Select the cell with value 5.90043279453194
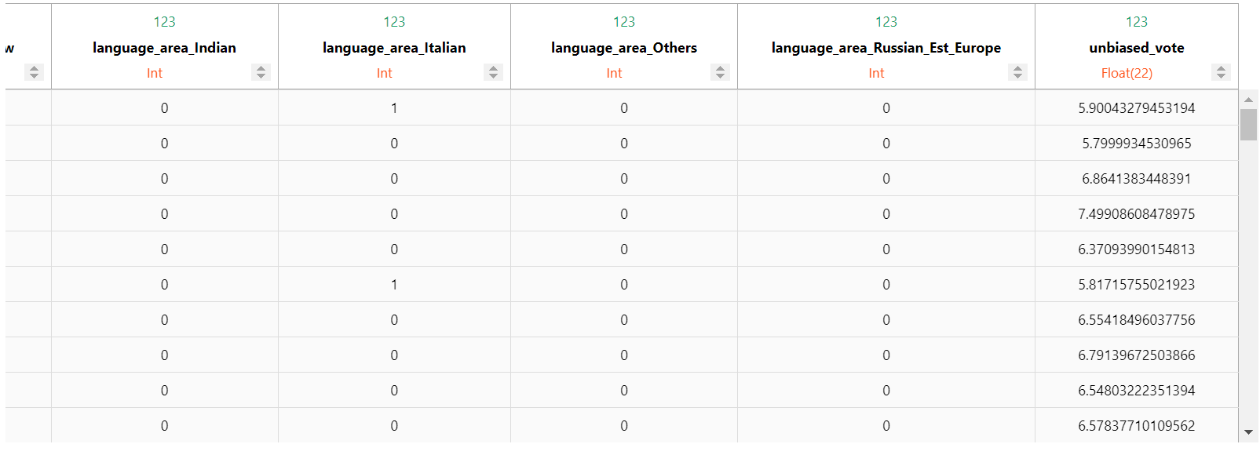1260x455 pixels. coord(1137,108)
